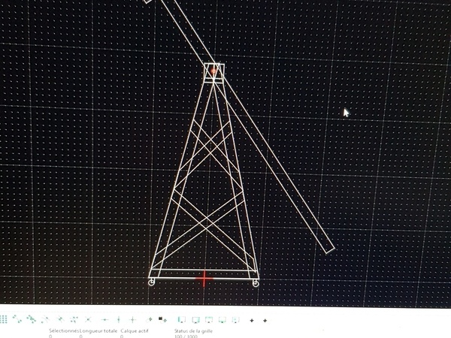Click lock relative zero icon

pos(162,319)
